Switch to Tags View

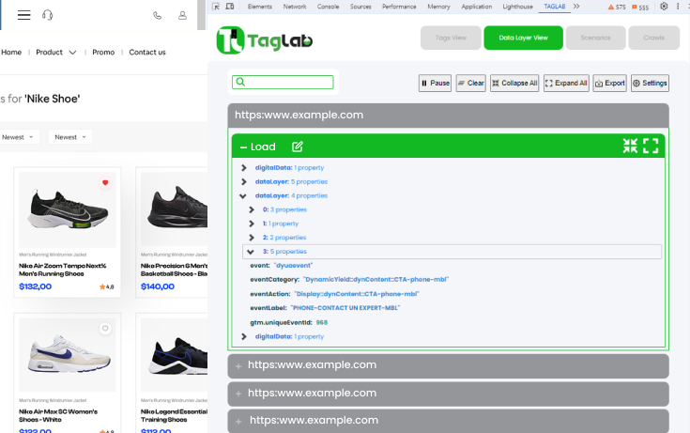click(x=451, y=38)
